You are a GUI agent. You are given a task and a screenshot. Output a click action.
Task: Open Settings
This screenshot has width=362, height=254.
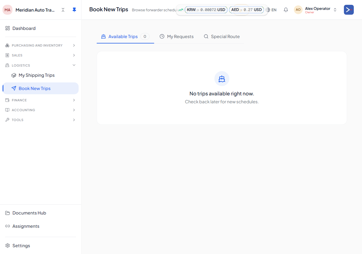(41, 246)
